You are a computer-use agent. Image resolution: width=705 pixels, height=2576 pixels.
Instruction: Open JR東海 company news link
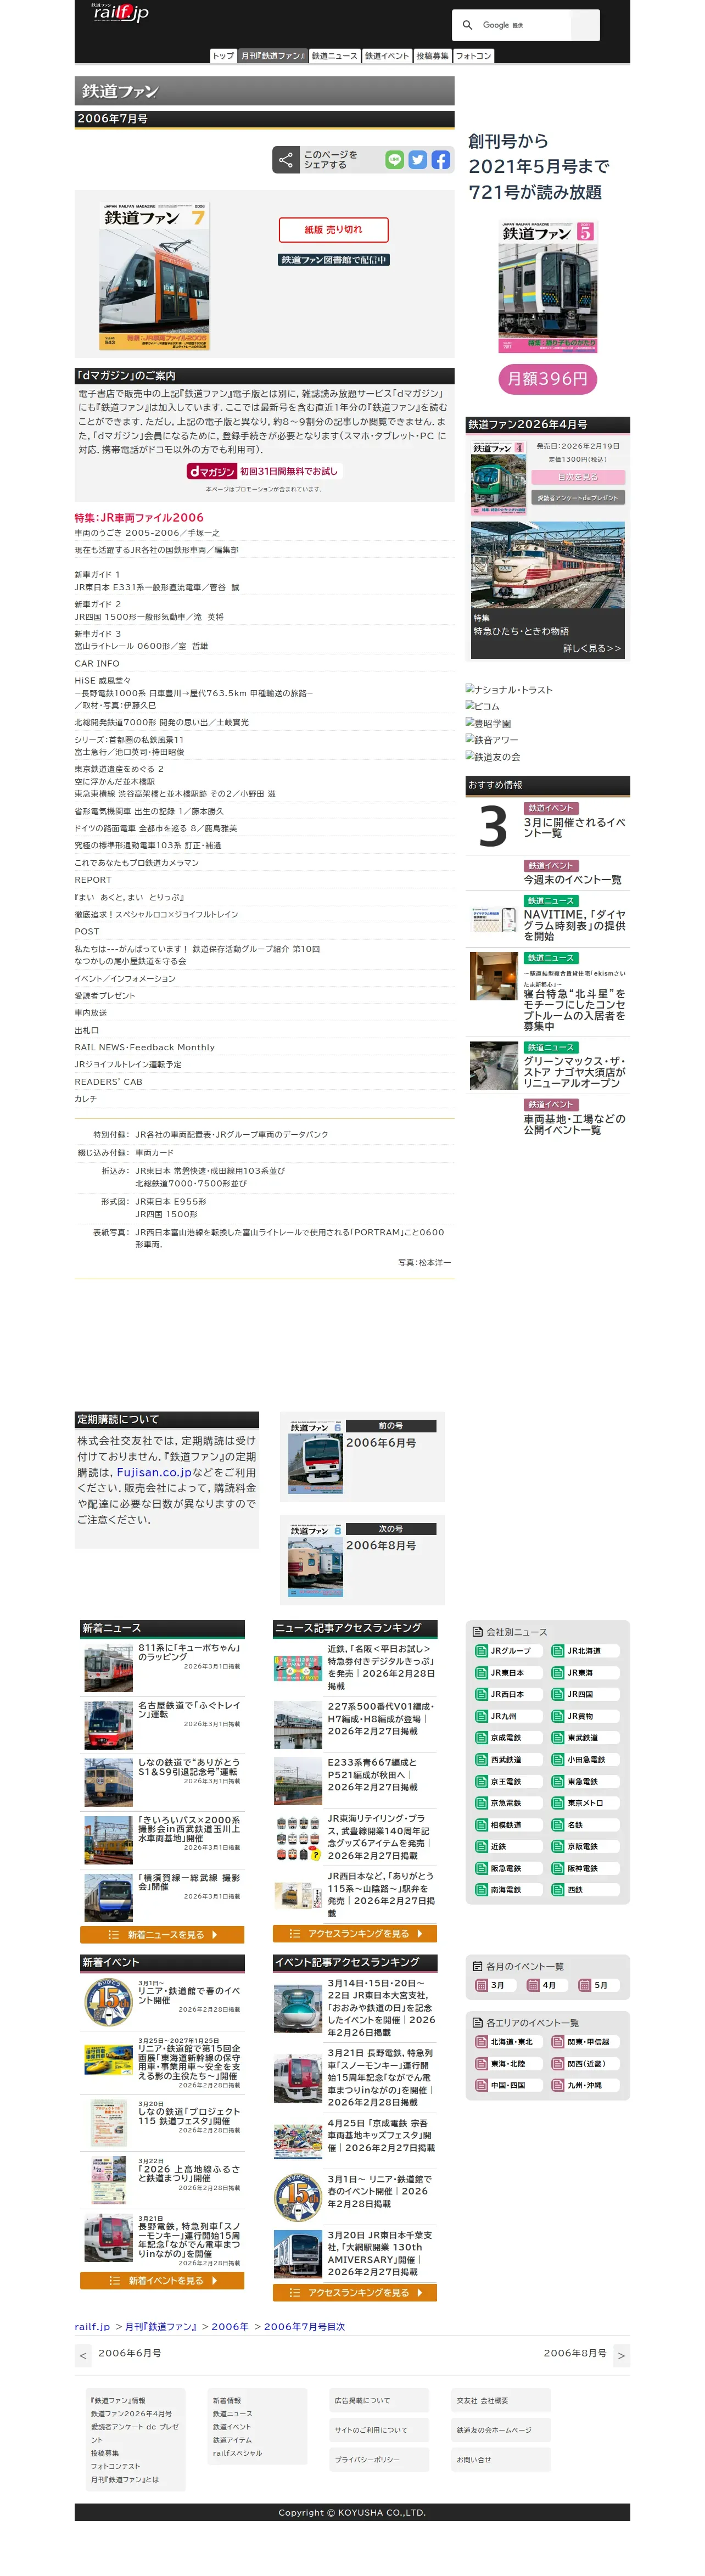coord(586,1673)
